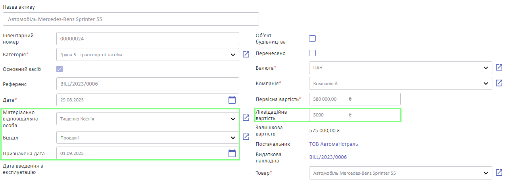Expand the Компанія dropdown
509x187 pixels.
[x=401, y=84]
